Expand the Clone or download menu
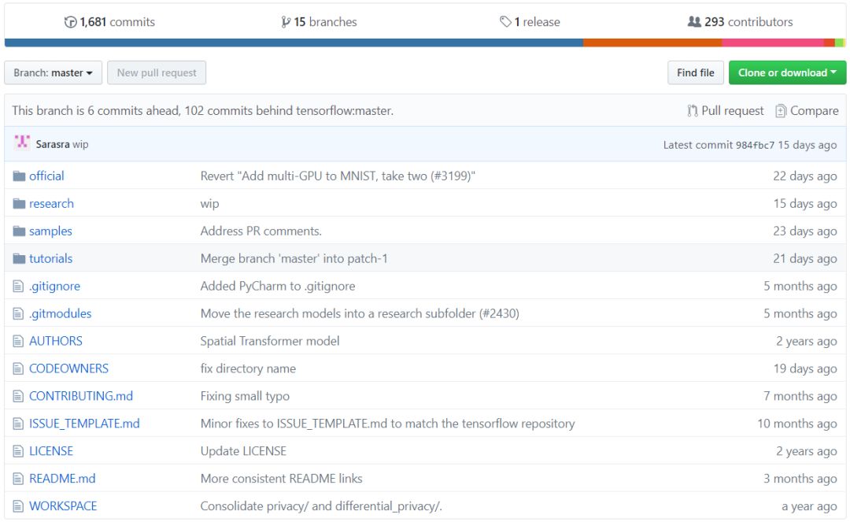The height and width of the screenshot is (522, 850). coord(787,73)
